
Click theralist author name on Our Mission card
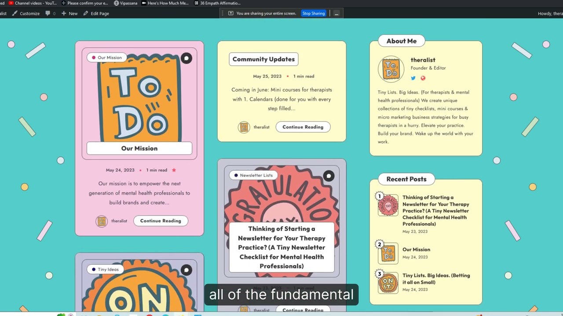[x=119, y=221]
